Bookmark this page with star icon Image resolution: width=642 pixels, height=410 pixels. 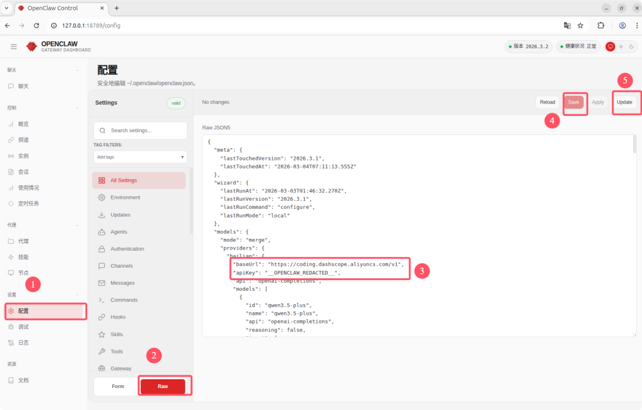pos(580,26)
